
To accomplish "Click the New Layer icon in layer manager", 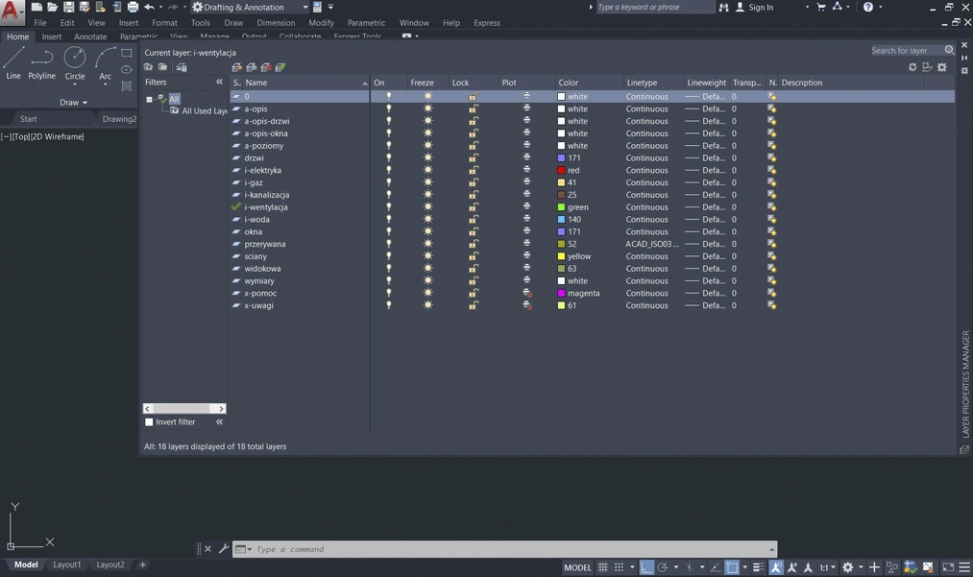I will tap(237, 67).
